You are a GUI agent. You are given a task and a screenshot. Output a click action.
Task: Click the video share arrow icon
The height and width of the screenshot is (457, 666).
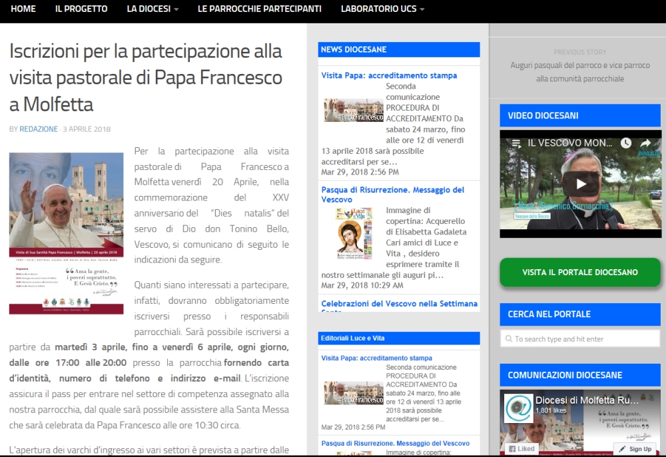[645, 143]
